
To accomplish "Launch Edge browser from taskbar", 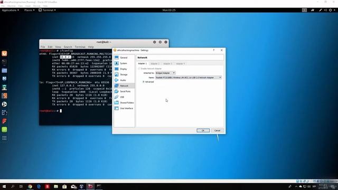I will pos(39,186).
